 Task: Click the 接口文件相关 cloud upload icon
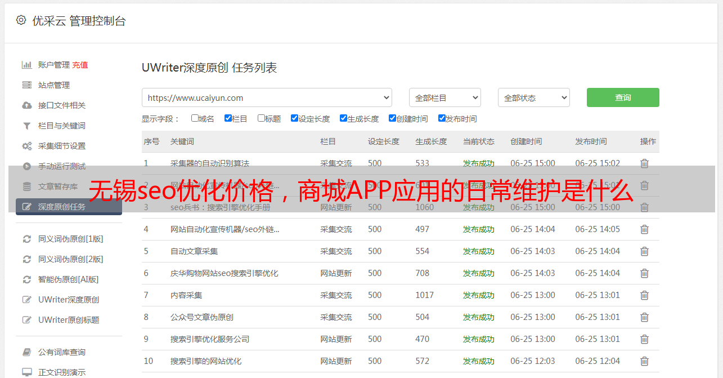click(26, 105)
